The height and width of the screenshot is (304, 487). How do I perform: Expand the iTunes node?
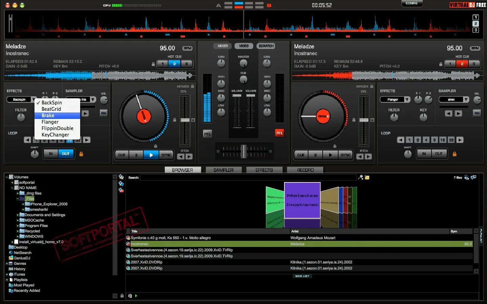point(7,274)
